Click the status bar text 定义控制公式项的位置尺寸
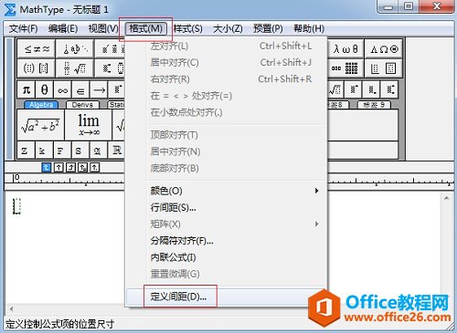The height and width of the screenshot is (333, 457). [x=60, y=324]
